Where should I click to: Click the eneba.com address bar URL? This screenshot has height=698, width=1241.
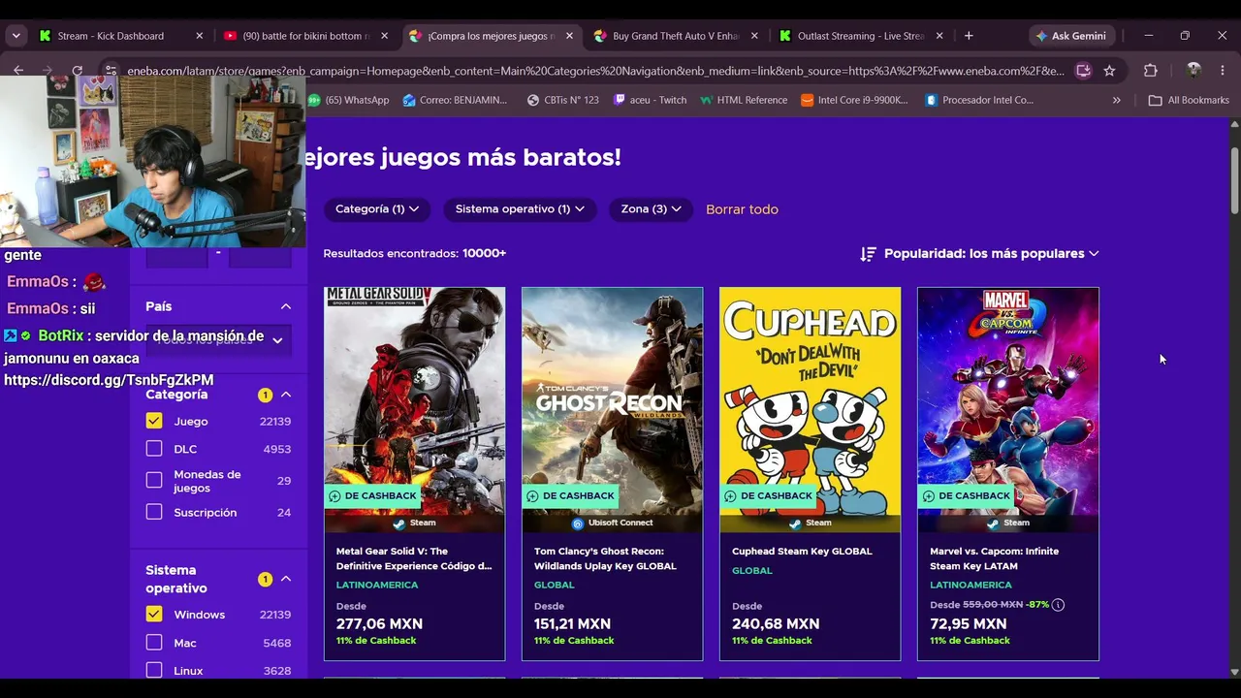[x=595, y=71]
